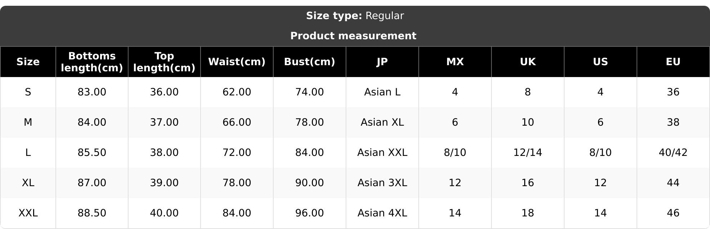Select the JP column header
This screenshot has height=229, width=710.
[382, 62]
